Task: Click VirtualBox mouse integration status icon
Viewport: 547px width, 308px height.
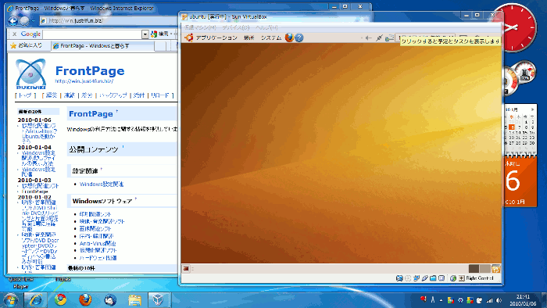Action: point(453,278)
